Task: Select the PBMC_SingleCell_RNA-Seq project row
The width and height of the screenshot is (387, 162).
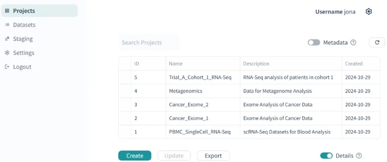Action: [x=205, y=132]
